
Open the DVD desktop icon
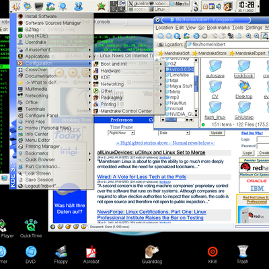[x=30, y=255]
